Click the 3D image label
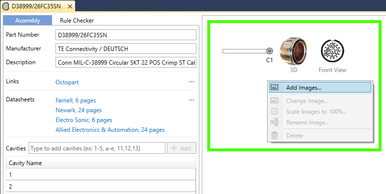Viewport: 386px width, 194px height. pos(294,70)
